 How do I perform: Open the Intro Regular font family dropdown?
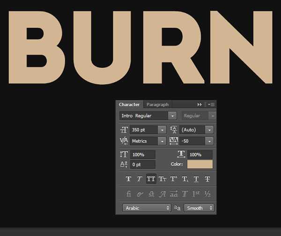pos(172,116)
